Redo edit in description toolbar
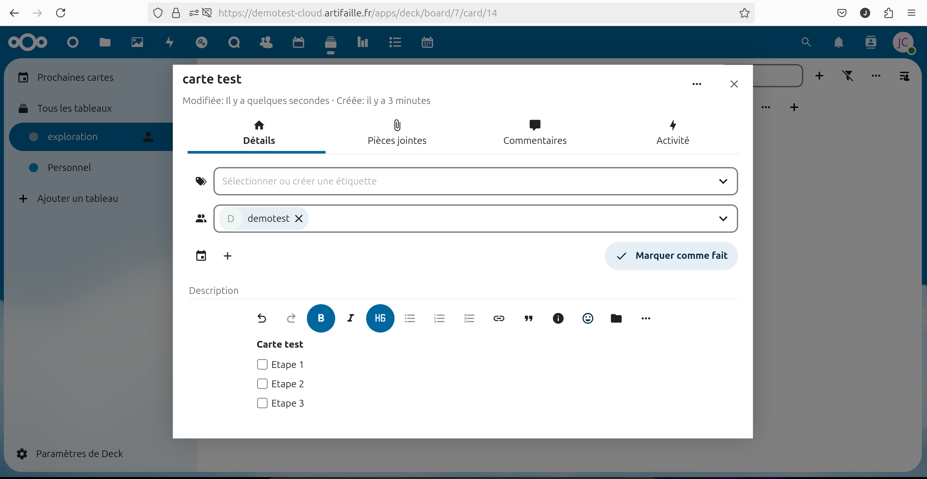927x479 pixels. (291, 318)
